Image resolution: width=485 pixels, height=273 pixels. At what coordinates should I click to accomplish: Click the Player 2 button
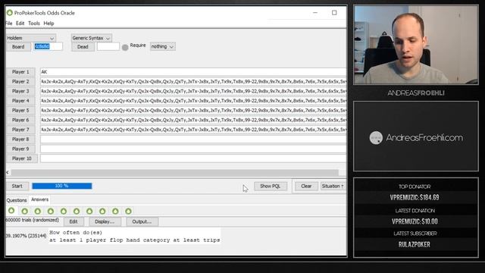(x=20, y=81)
